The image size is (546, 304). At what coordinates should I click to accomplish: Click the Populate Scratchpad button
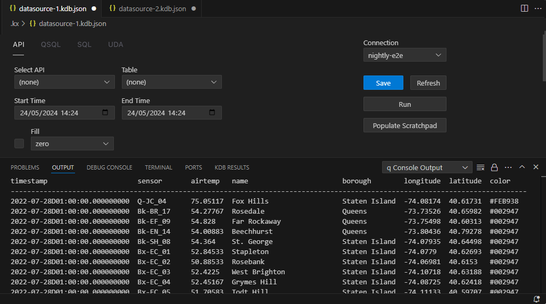click(x=404, y=125)
